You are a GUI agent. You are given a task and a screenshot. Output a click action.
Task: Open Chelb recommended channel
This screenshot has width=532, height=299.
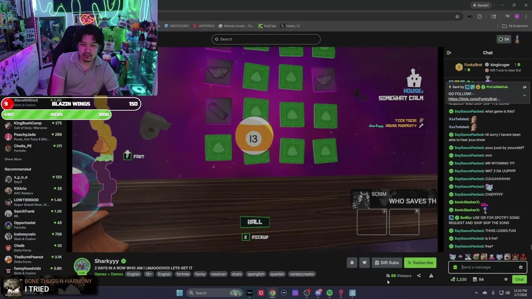click(x=33, y=248)
